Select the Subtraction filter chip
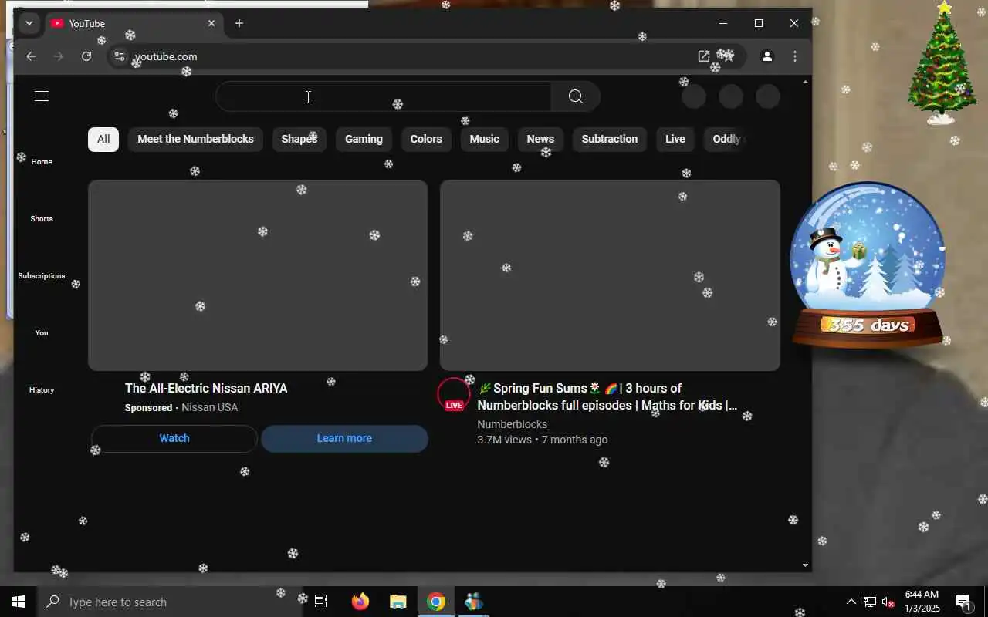The image size is (988, 617). (x=610, y=139)
